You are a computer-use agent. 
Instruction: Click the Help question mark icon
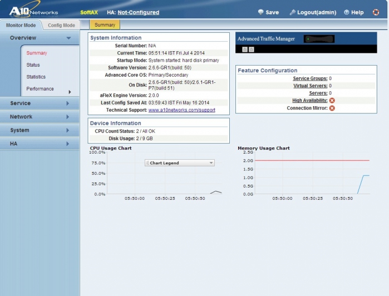pos(347,12)
